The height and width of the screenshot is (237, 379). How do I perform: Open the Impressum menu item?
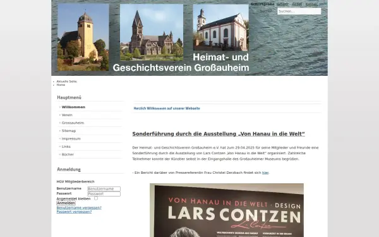(71, 139)
